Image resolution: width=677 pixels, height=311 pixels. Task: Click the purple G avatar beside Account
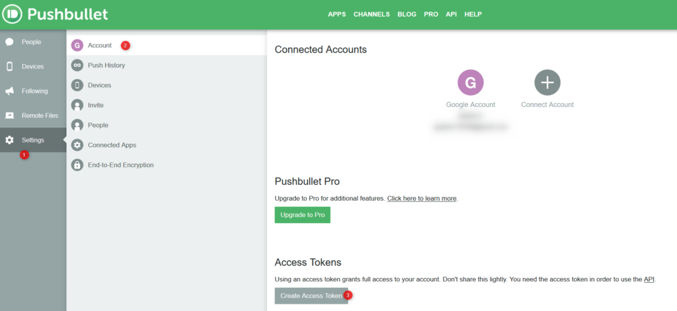pyautogui.click(x=77, y=46)
